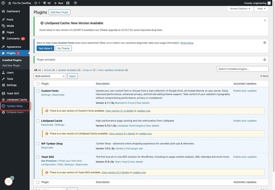Go to Appearance in the sidebar

(x=14, y=46)
